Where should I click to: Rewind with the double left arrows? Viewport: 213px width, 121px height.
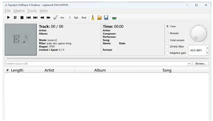pos(42,18)
